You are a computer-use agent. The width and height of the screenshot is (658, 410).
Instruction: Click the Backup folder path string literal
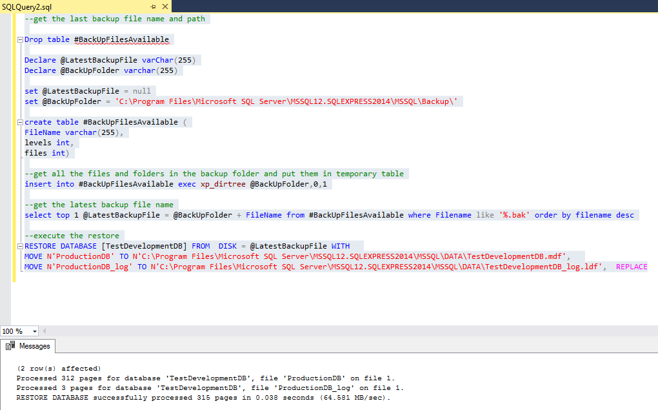[286, 101]
